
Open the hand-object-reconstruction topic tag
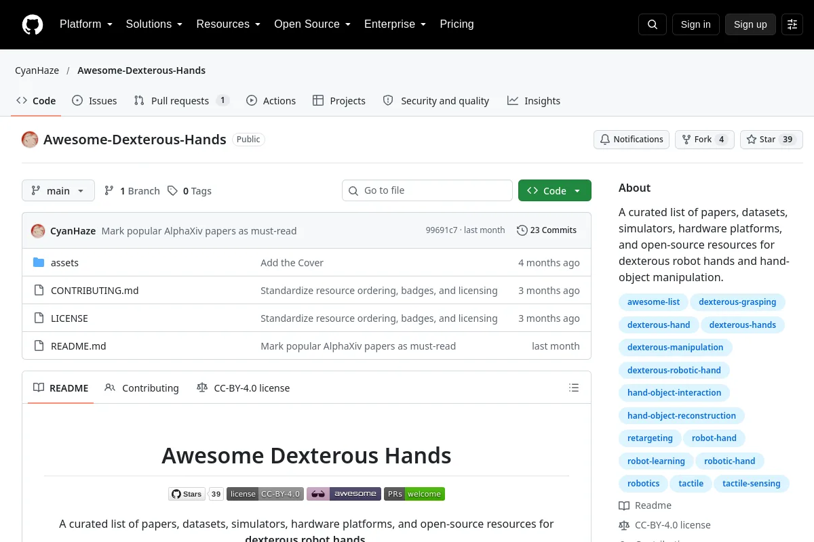[x=682, y=416]
